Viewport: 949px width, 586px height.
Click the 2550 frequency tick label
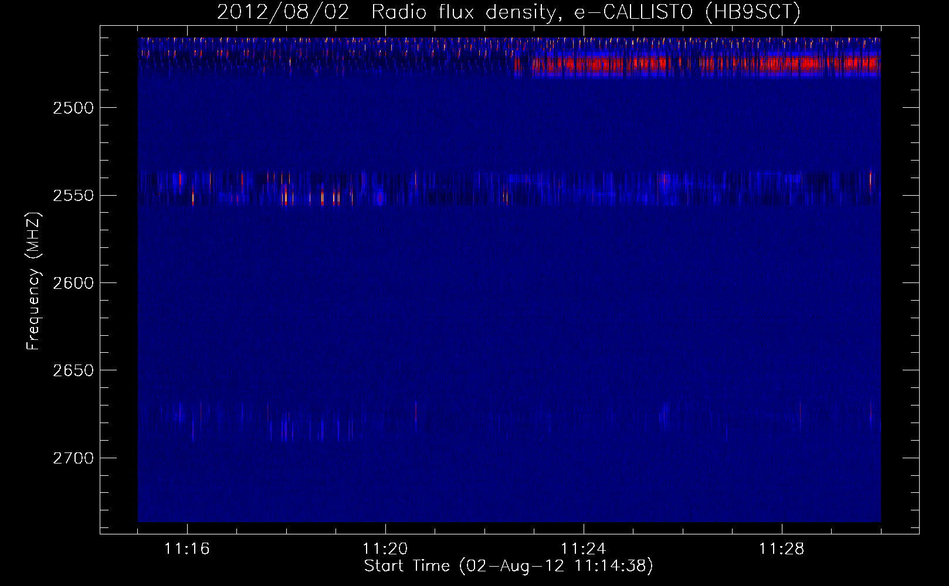[x=73, y=195]
